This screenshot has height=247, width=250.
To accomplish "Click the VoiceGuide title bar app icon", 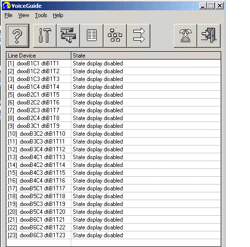I will [x=6, y=6].
